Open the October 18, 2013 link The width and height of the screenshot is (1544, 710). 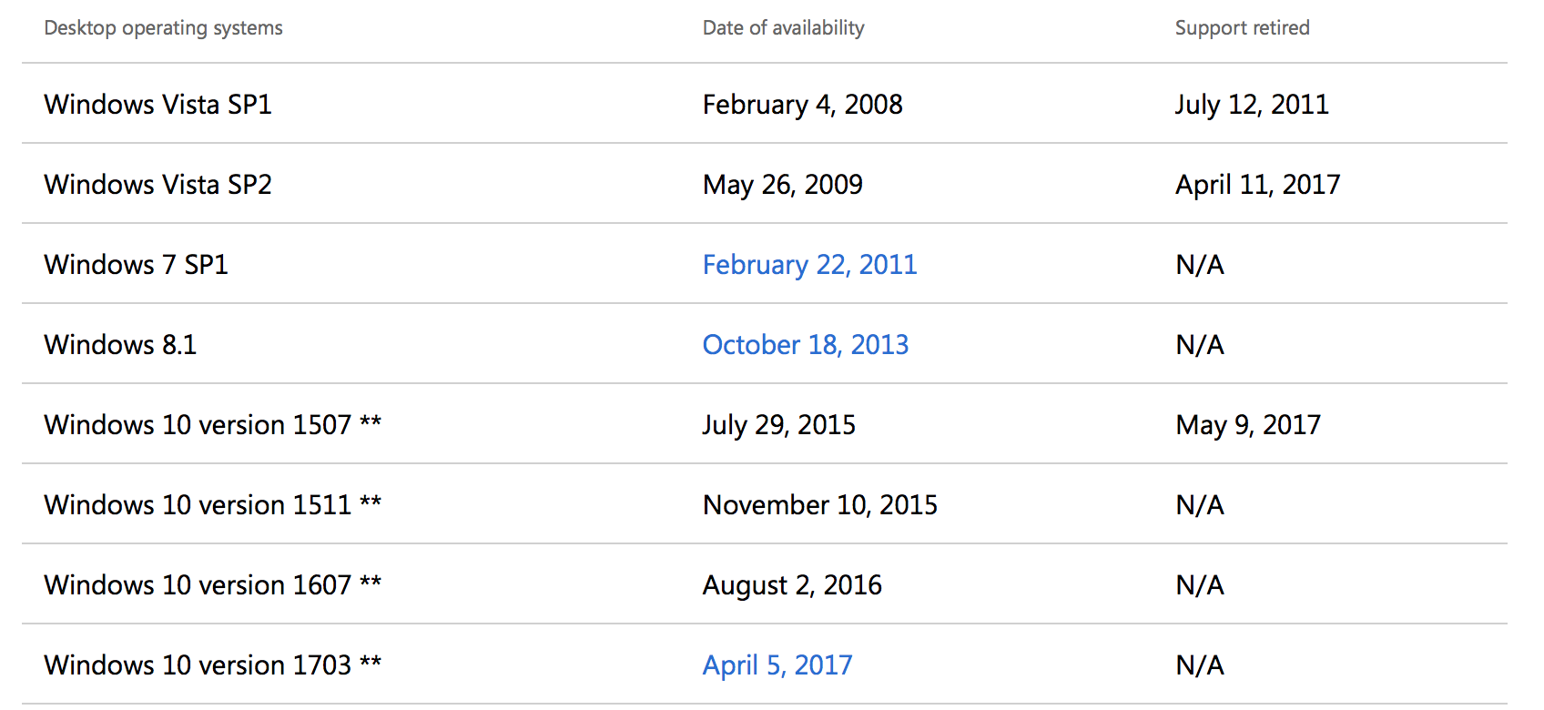coord(806,345)
